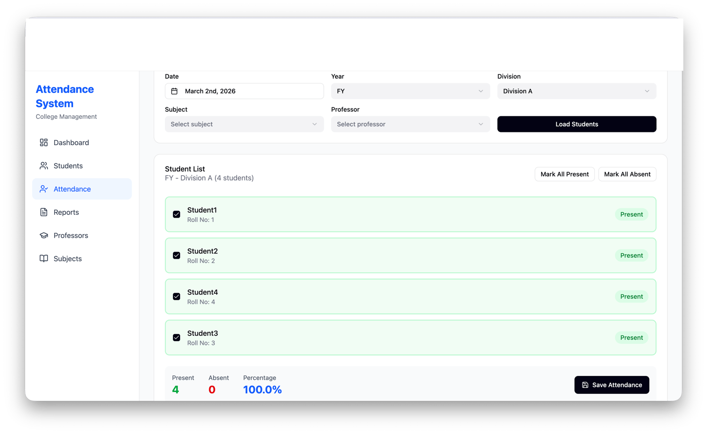The height and width of the screenshot is (434, 707).
Task: Click the red absent count 0
Action: [212, 390]
